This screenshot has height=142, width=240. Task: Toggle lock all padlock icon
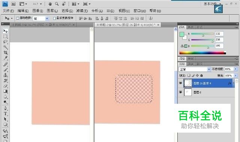pyautogui.click(x=202, y=75)
